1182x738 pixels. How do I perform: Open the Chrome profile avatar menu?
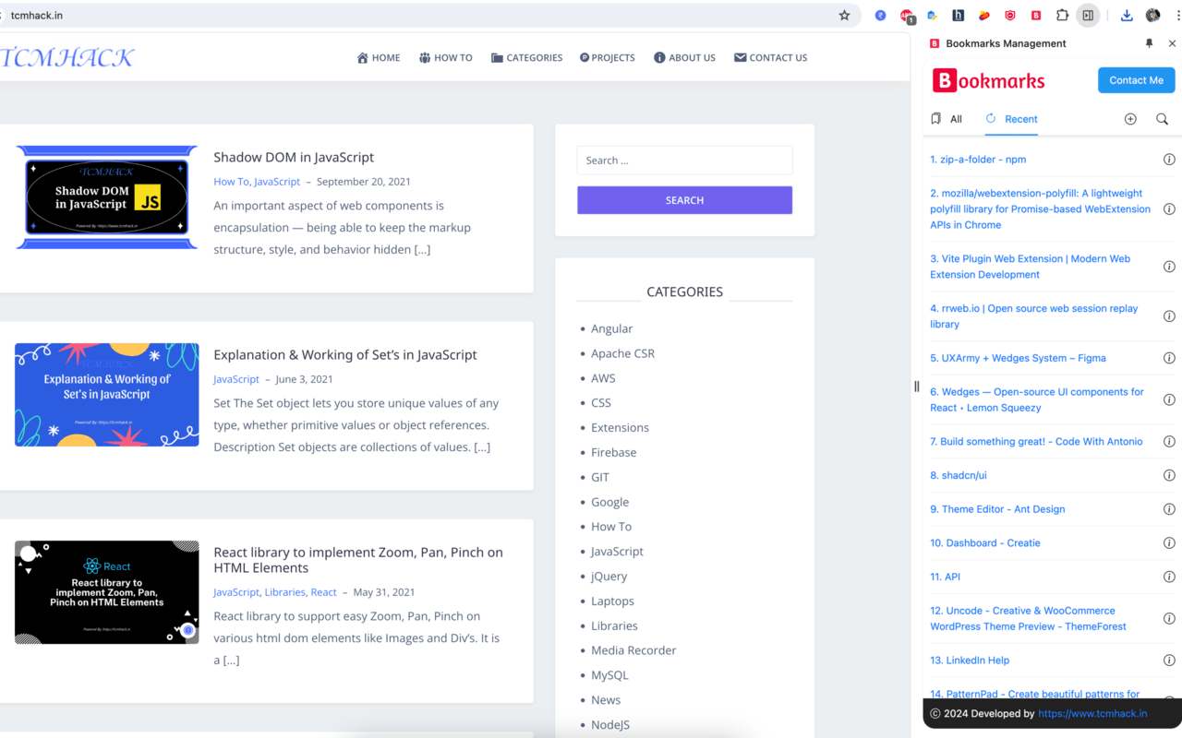tap(1152, 15)
